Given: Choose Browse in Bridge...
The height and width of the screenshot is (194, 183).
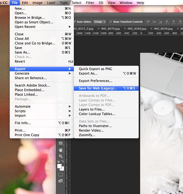Looking at the screenshot, I should (42, 18).
